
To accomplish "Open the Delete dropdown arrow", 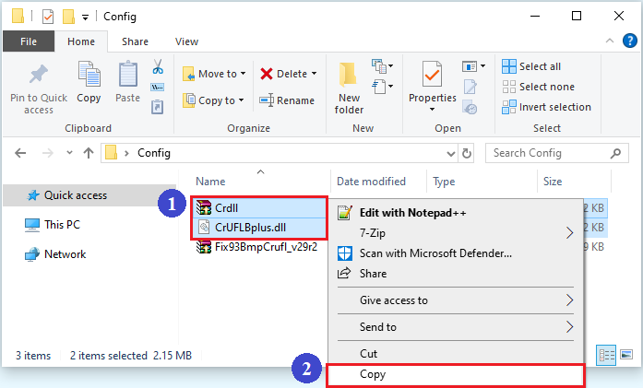I will pyautogui.click(x=314, y=74).
